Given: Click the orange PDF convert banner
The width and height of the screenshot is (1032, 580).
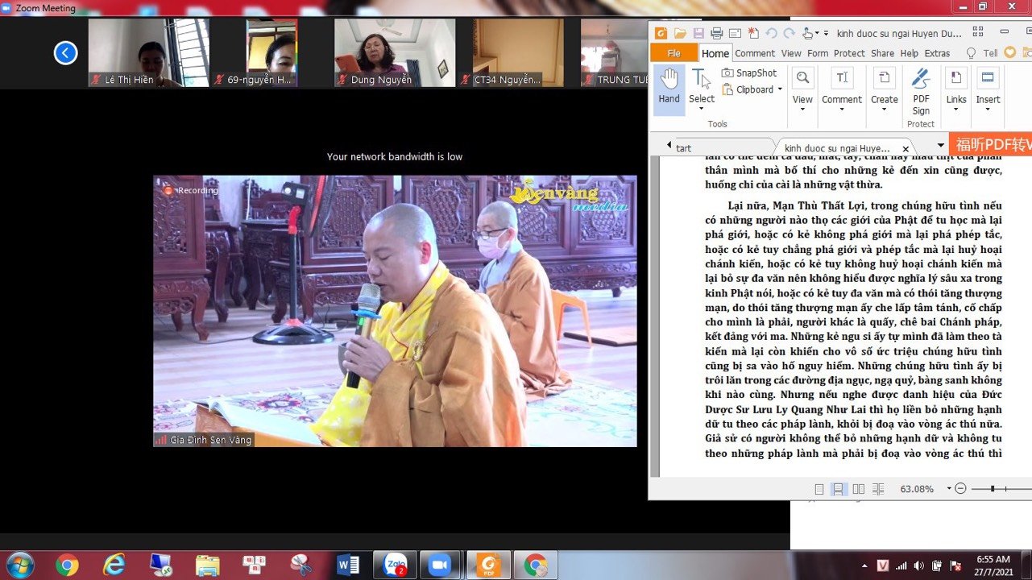Looking at the screenshot, I should tap(993, 145).
